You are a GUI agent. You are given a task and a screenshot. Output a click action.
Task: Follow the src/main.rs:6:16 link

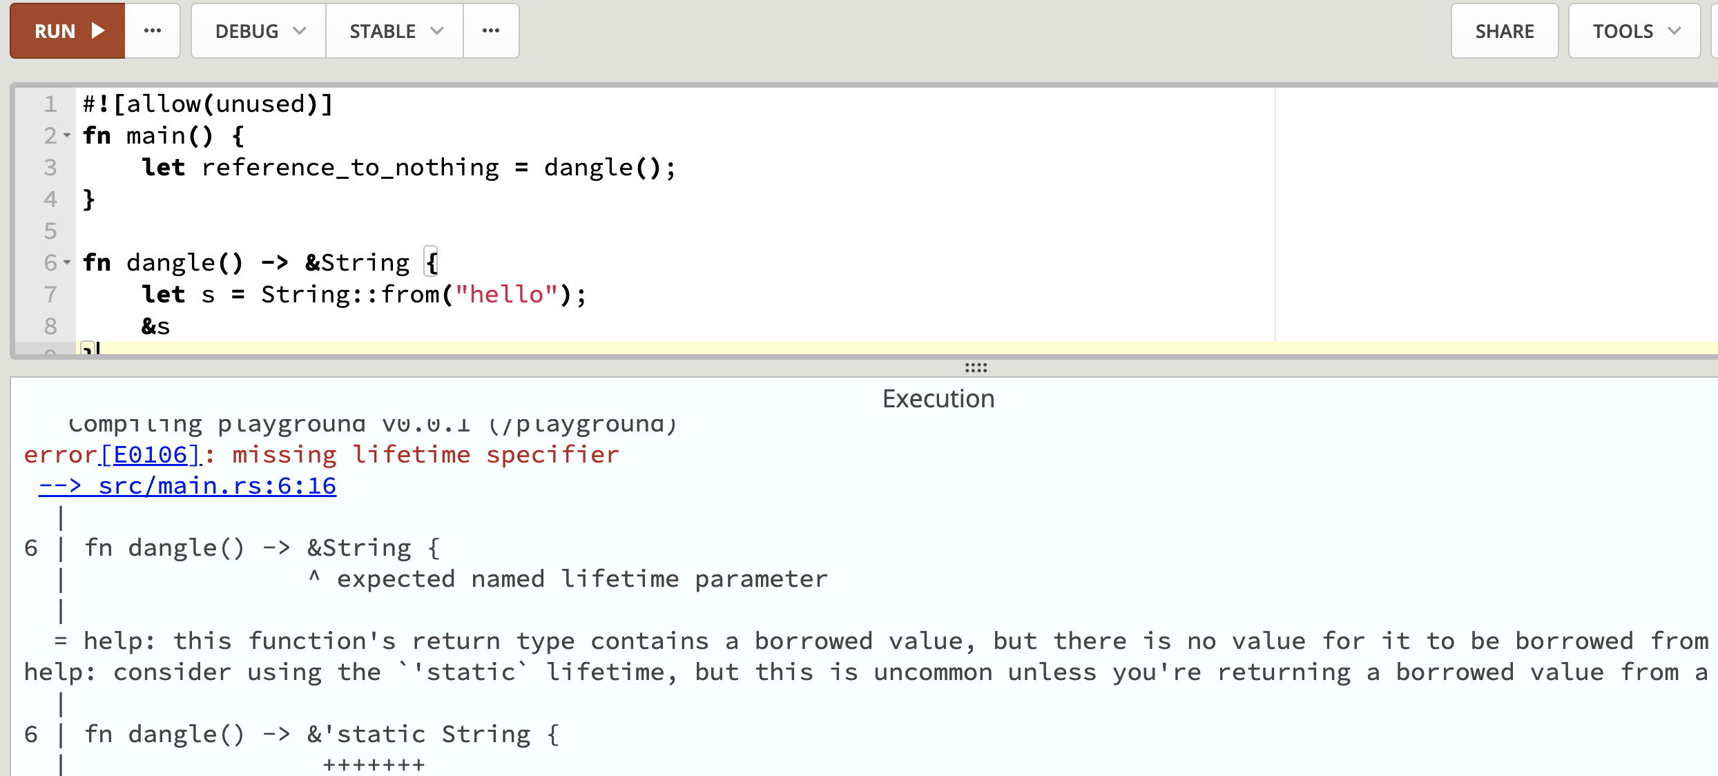[x=188, y=486]
